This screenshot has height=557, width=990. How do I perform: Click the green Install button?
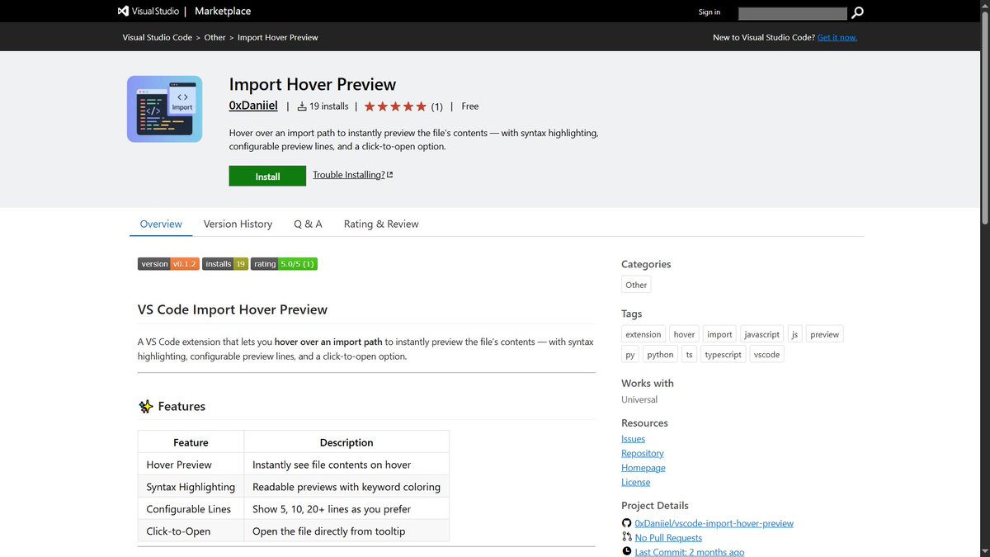(267, 176)
